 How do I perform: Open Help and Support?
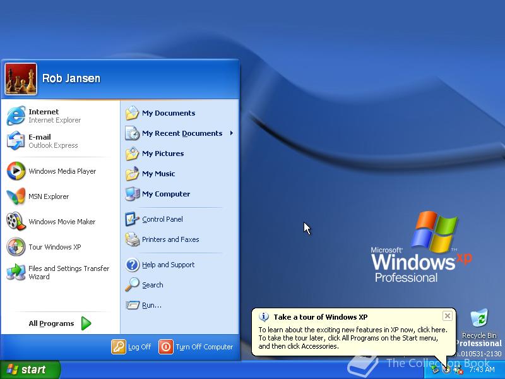(x=180, y=265)
